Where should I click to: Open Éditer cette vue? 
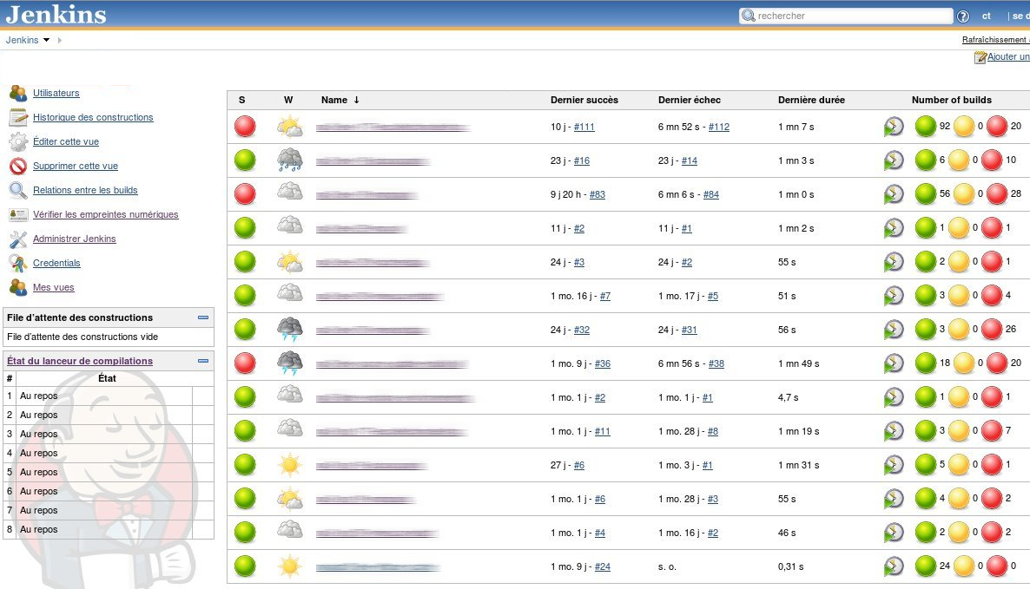66,141
